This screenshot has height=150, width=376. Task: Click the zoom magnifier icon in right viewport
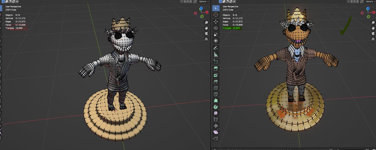373,22
